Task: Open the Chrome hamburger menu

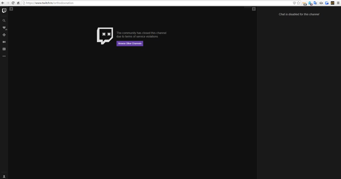Action: [x=338, y=3]
